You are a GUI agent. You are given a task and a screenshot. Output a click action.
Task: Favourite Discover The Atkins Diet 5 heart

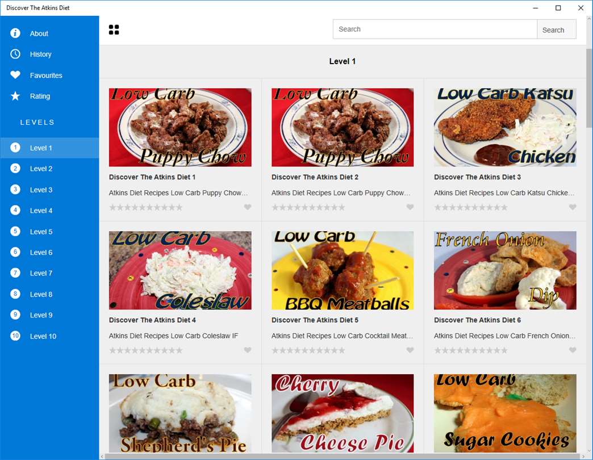tap(410, 350)
